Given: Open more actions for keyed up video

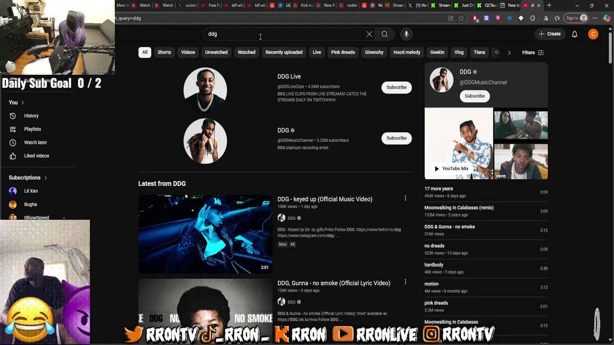Looking at the screenshot, I should 405,198.
